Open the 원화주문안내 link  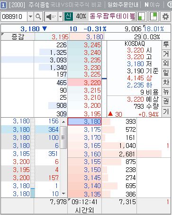123,5
